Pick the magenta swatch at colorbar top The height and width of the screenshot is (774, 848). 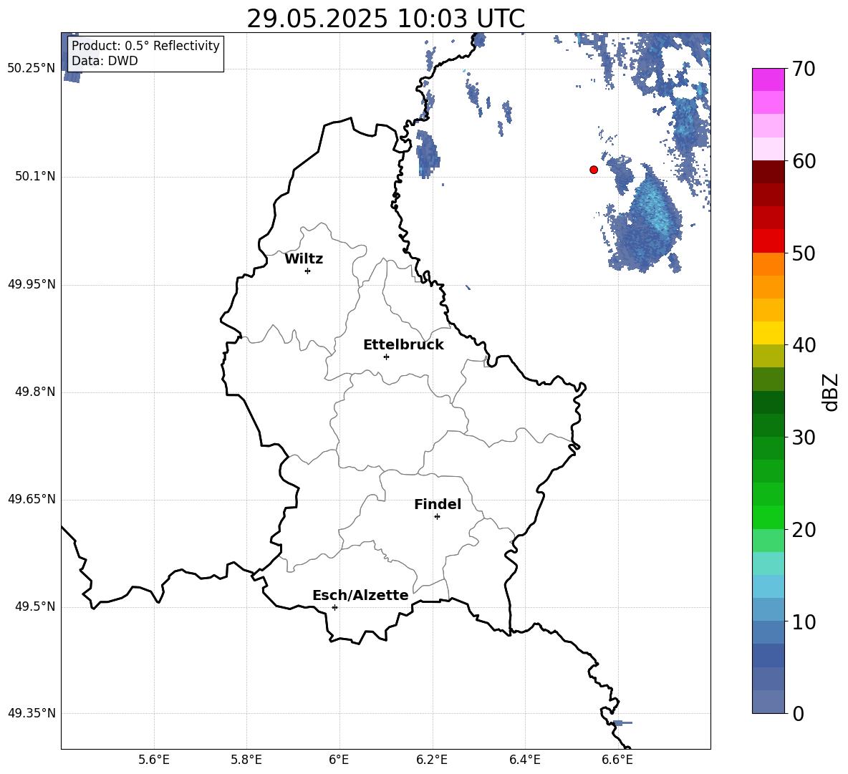click(x=768, y=79)
